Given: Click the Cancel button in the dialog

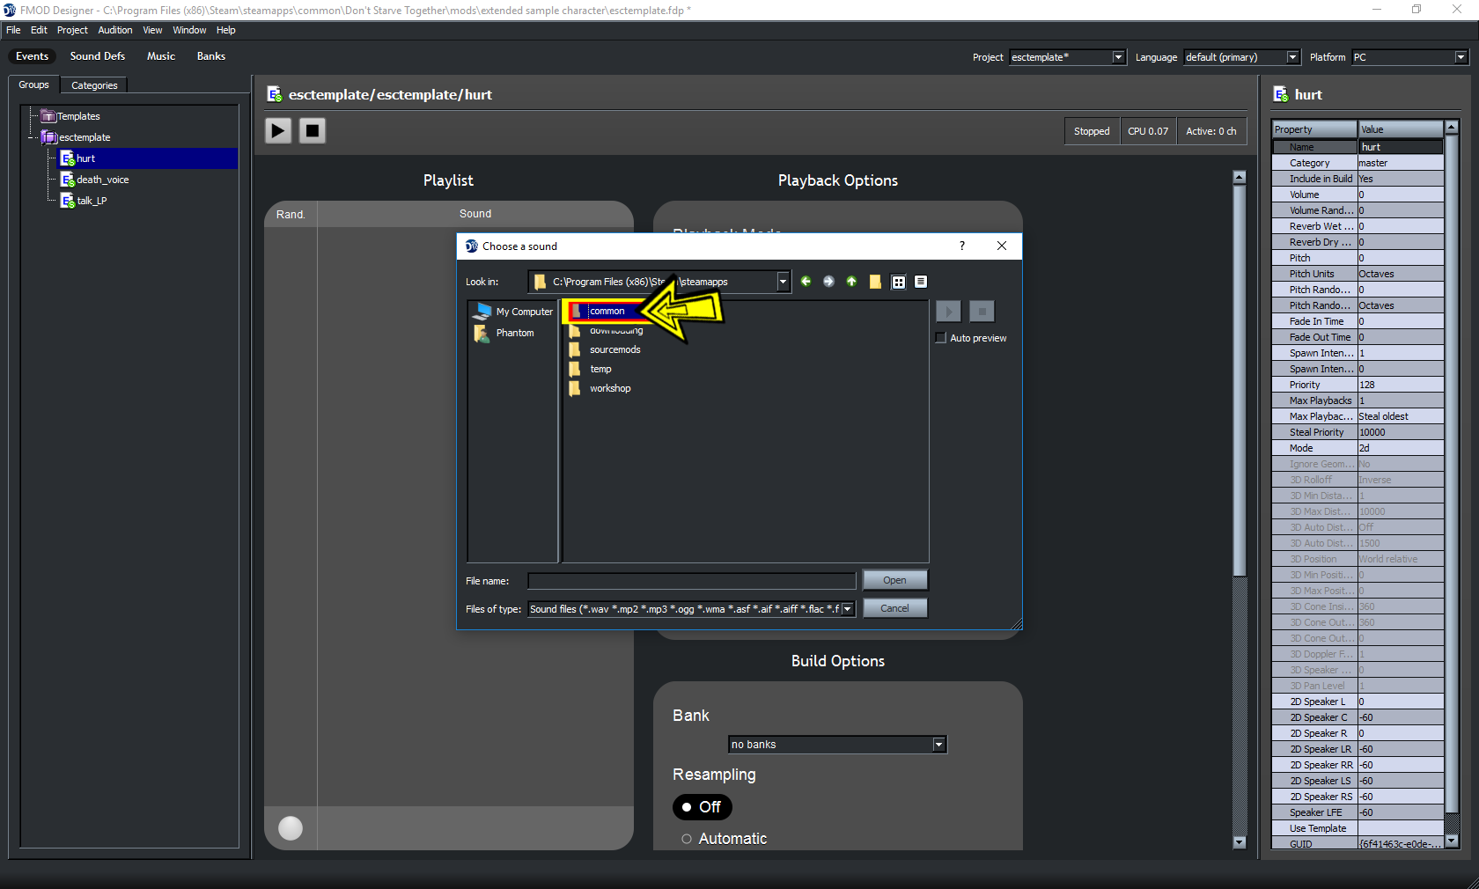Looking at the screenshot, I should [894, 608].
